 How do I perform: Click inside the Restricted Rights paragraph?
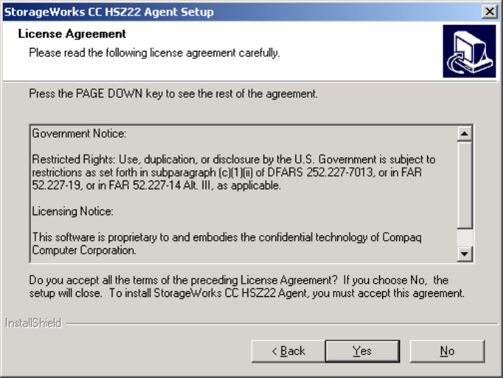[x=221, y=172]
